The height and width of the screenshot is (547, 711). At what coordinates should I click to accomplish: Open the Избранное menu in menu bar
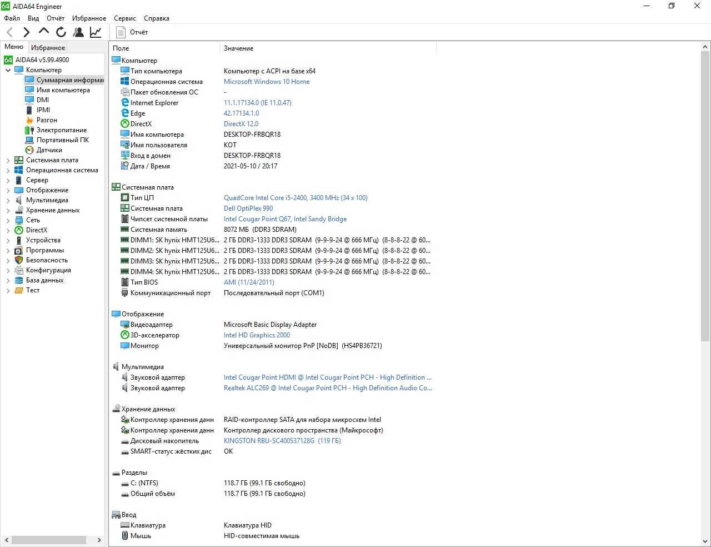click(89, 18)
